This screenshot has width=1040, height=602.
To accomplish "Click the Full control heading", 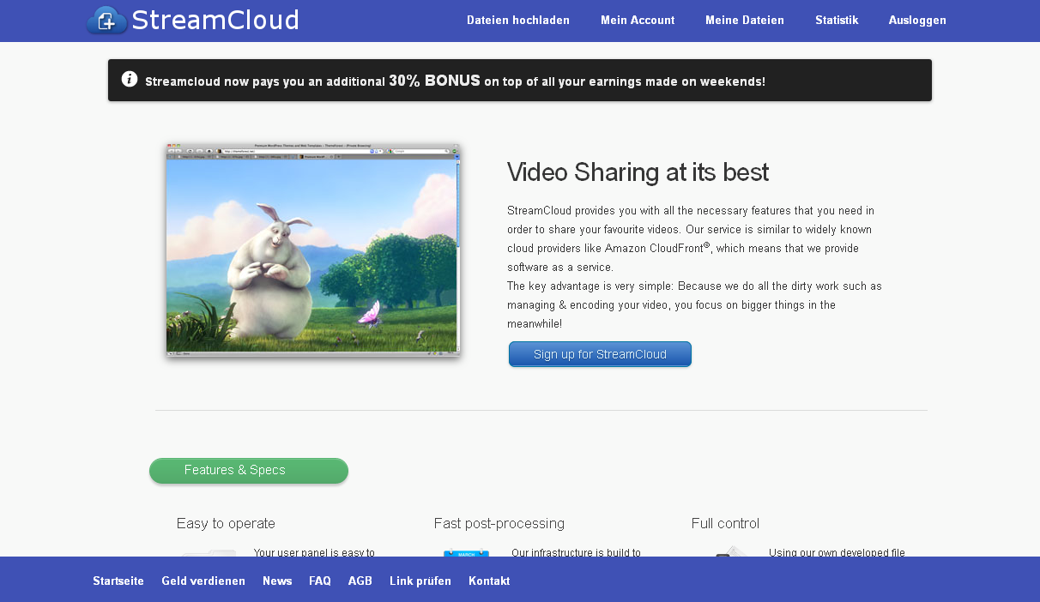I will click(725, 524).
